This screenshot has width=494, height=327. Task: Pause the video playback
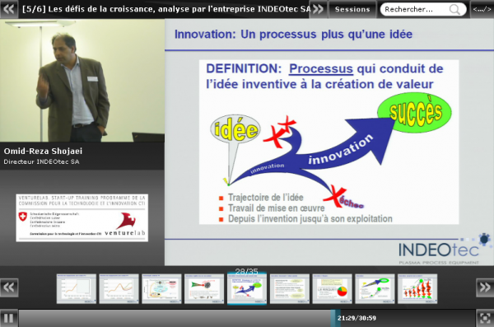click(9, 318)
